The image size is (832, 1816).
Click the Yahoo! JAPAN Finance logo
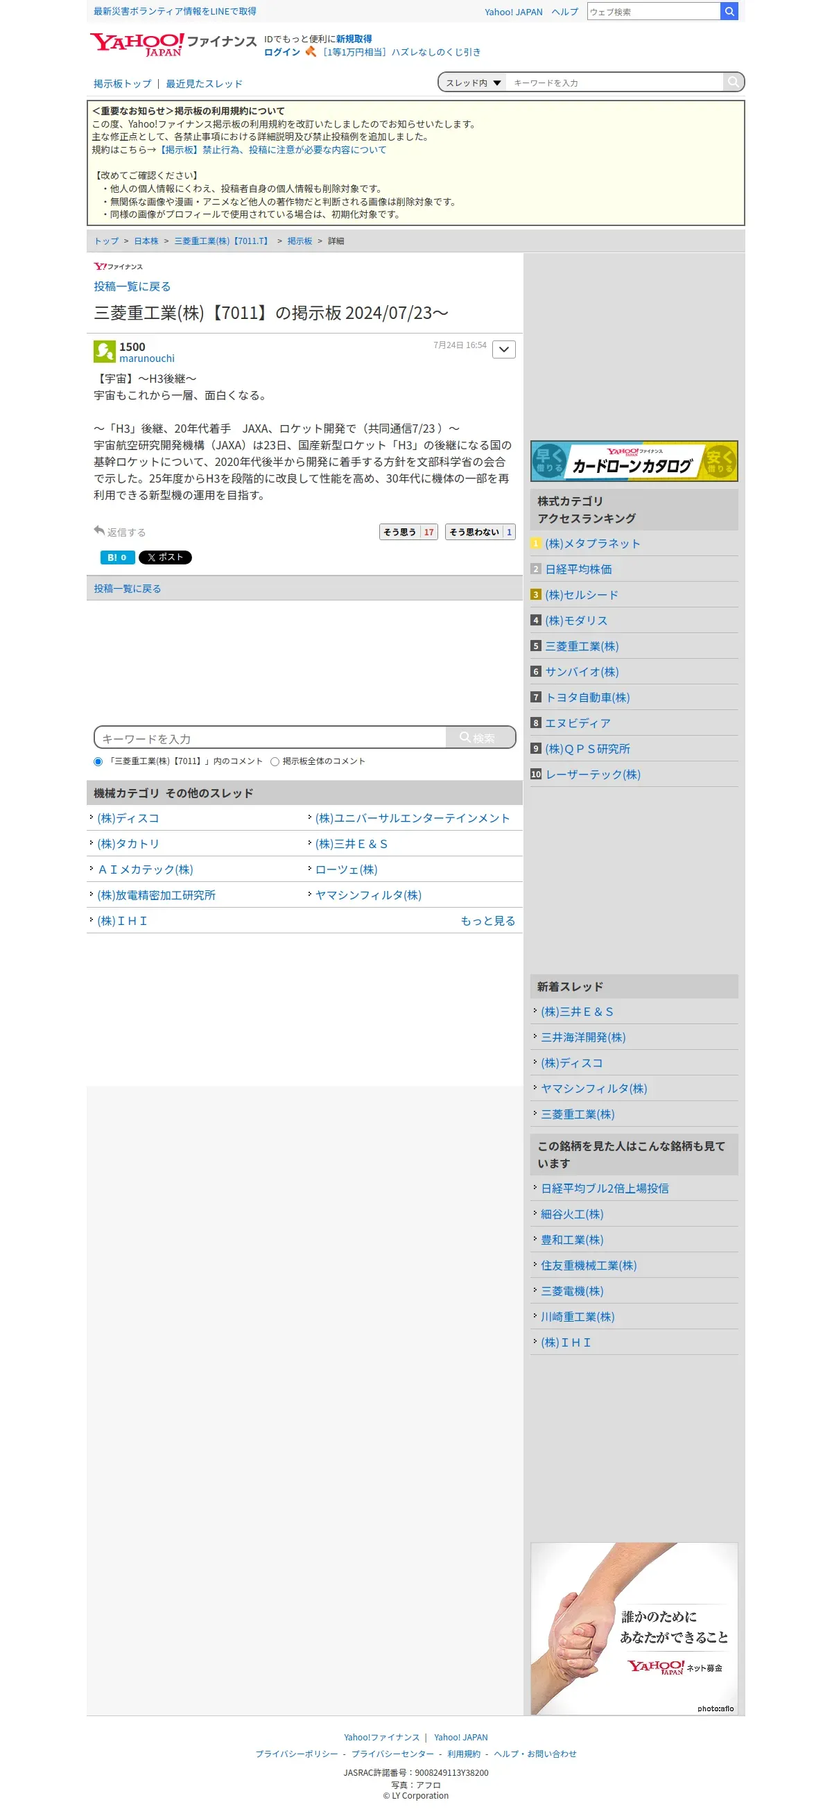[x=173, y=44]
